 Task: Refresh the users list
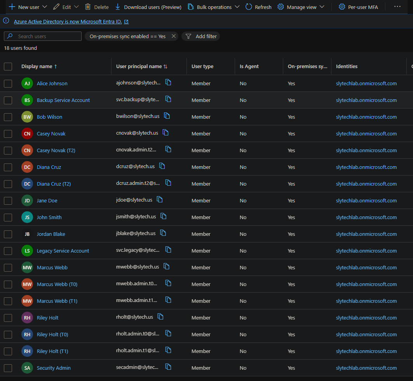(x=258, y=7)
